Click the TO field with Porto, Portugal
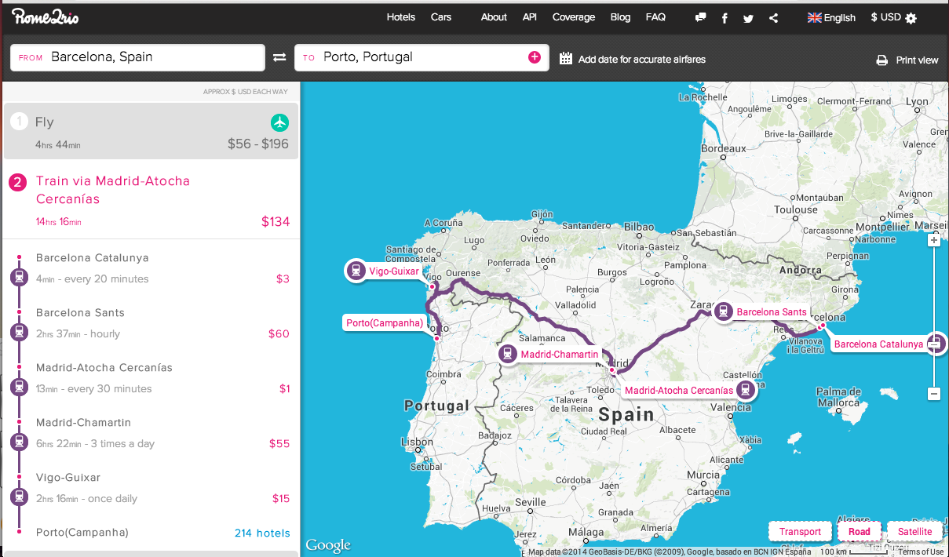This screenshot has height=557, width=949. point(422,57)
